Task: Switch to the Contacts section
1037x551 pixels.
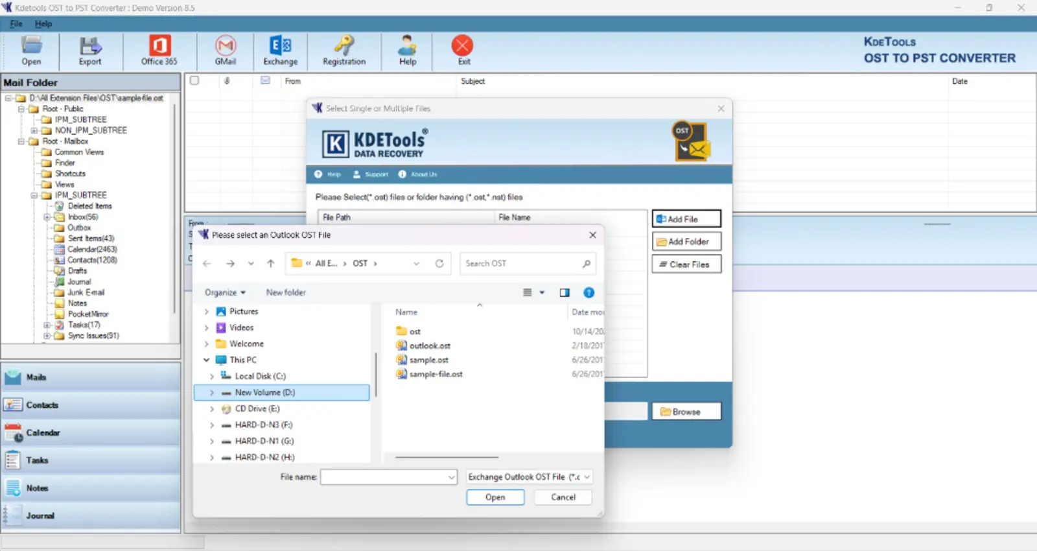Action: [91, 405]
